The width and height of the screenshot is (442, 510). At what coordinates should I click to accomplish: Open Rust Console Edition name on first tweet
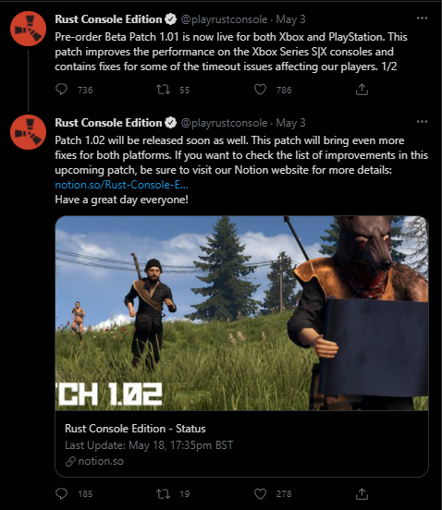108,19
